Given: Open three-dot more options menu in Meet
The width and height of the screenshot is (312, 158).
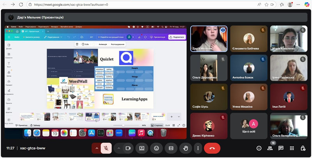Looking at the screenshot, I should tap(198, 148).
